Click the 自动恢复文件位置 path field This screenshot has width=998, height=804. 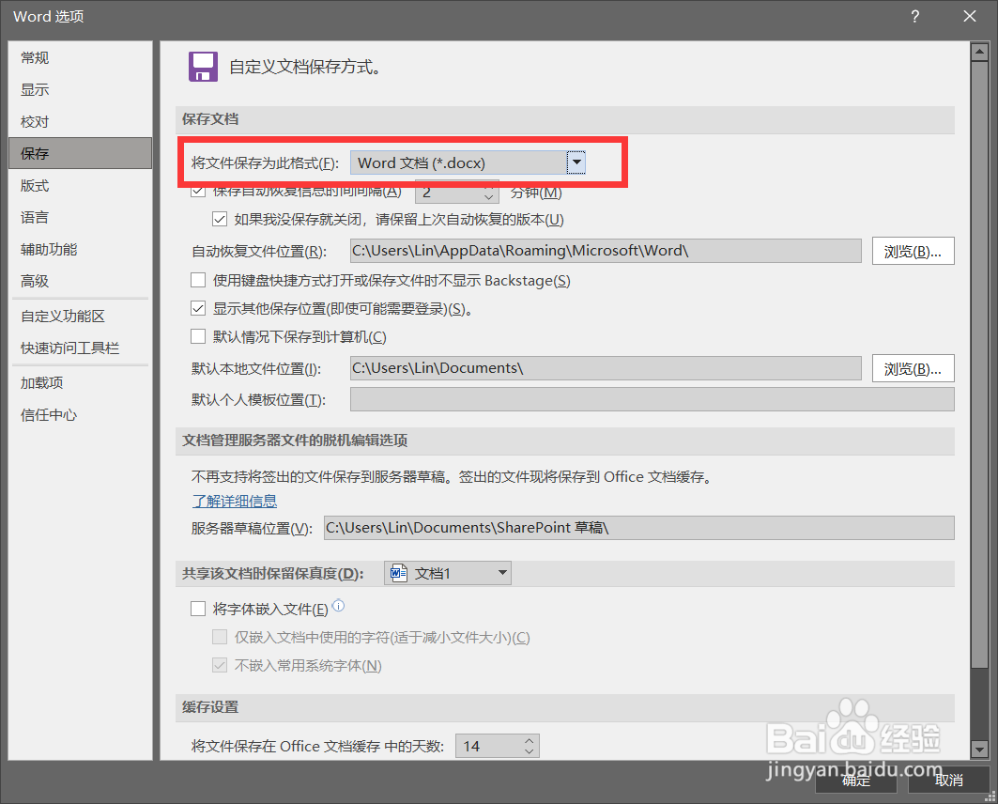click(x=606, y=251)
